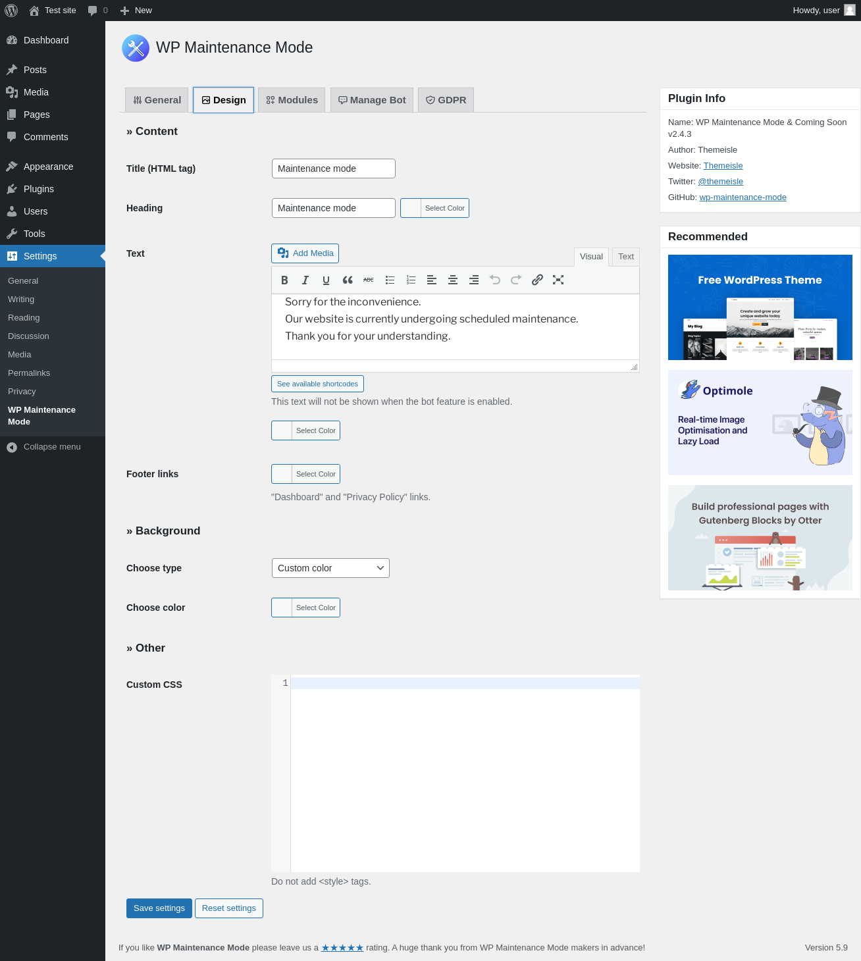The image size is (861, 961).
Task: Click the Bold formatting icon
Action: coord(284,280)
